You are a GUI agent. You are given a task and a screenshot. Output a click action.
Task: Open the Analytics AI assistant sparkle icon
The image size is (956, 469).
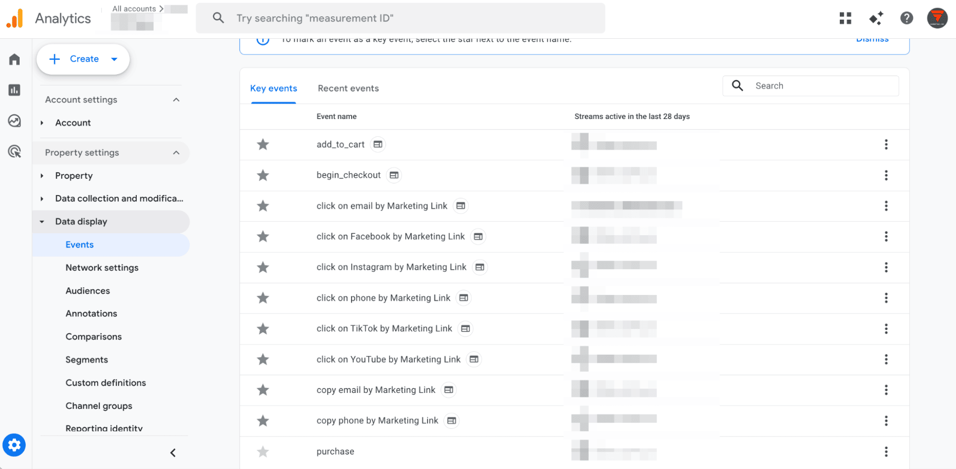(876, 18)
